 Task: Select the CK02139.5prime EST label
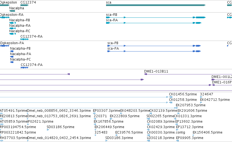point(163,111)
